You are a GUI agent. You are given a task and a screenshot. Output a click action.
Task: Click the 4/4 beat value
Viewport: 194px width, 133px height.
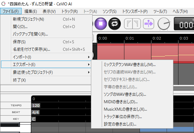click(x=35, y=112)
